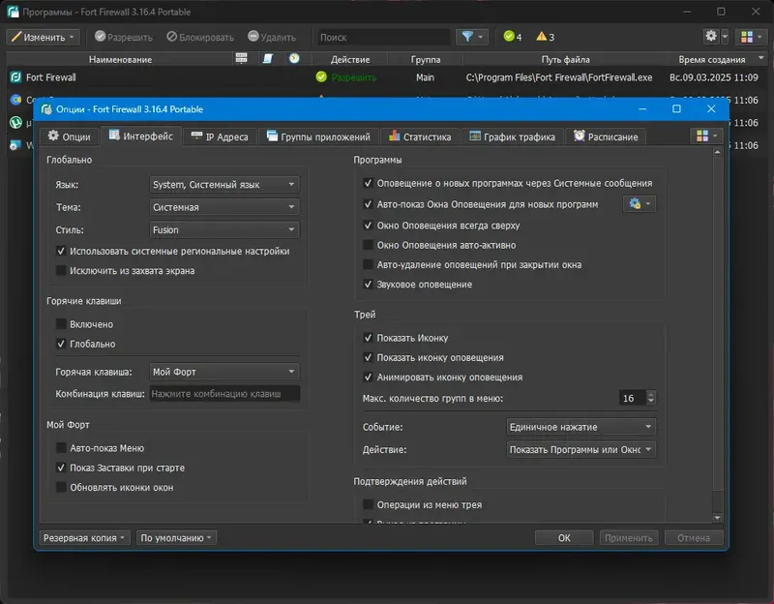Click the Комбинация клавиш input field
The image size is (774, 604).
point(224,394)
